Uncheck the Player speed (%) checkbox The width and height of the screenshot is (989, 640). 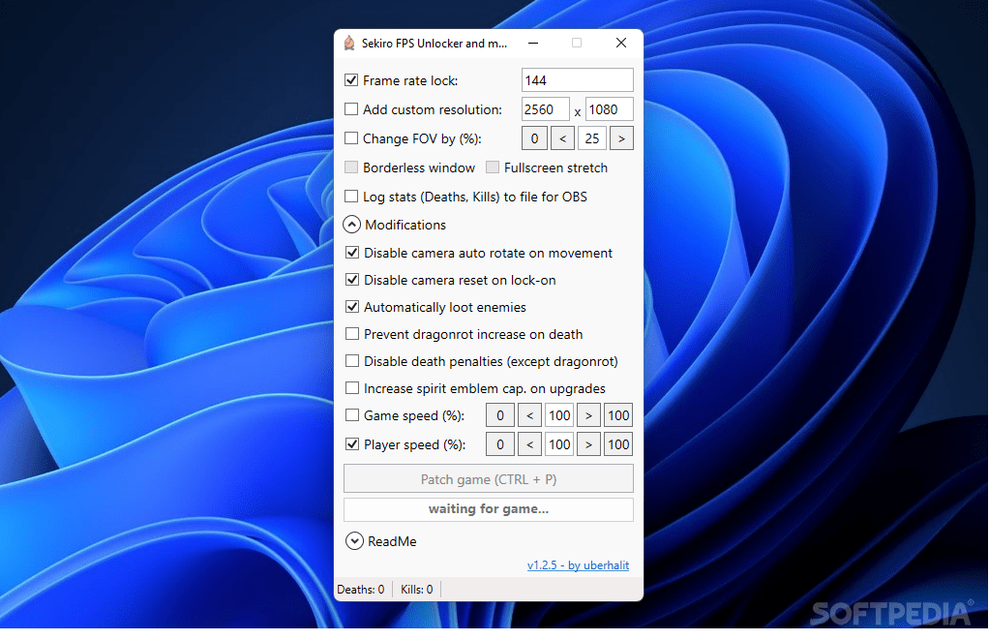pos(352,444)
